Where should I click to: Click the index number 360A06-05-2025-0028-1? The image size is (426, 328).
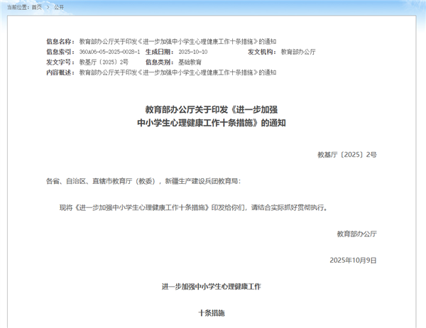tap(109, 52)
